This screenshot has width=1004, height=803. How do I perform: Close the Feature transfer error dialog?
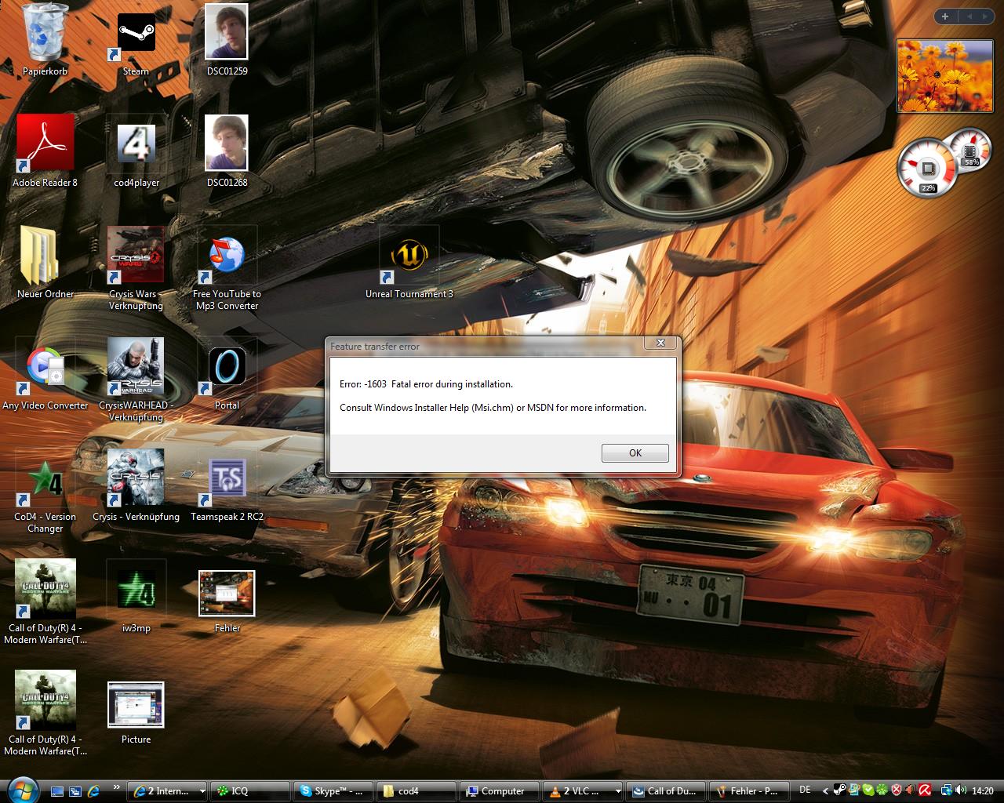[x=660, y=343]
